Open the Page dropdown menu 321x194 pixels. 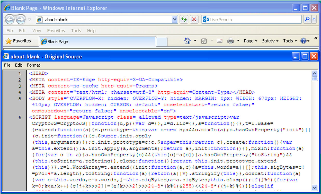click(250, 41)
